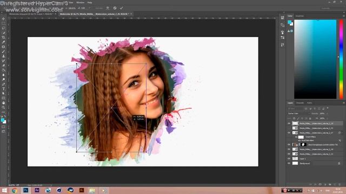The width and height of the screenshot is (346, 194).
Task: Select the Quick Selection tool
Action: [4, 33]
